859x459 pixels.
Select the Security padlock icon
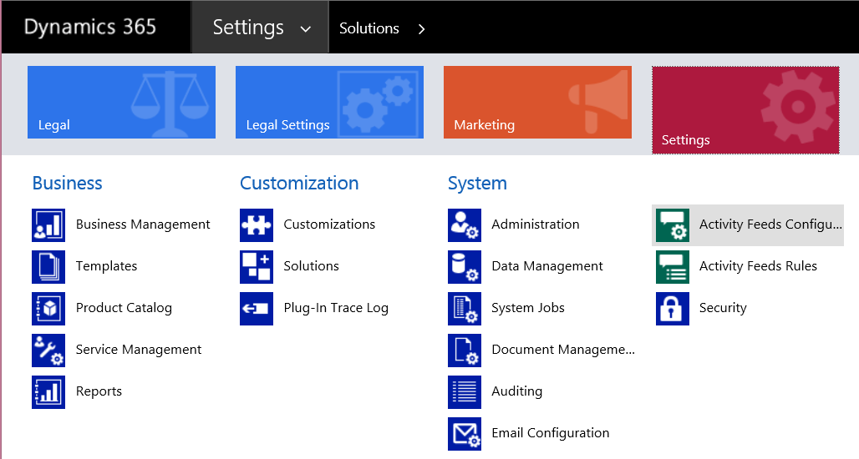673,309
